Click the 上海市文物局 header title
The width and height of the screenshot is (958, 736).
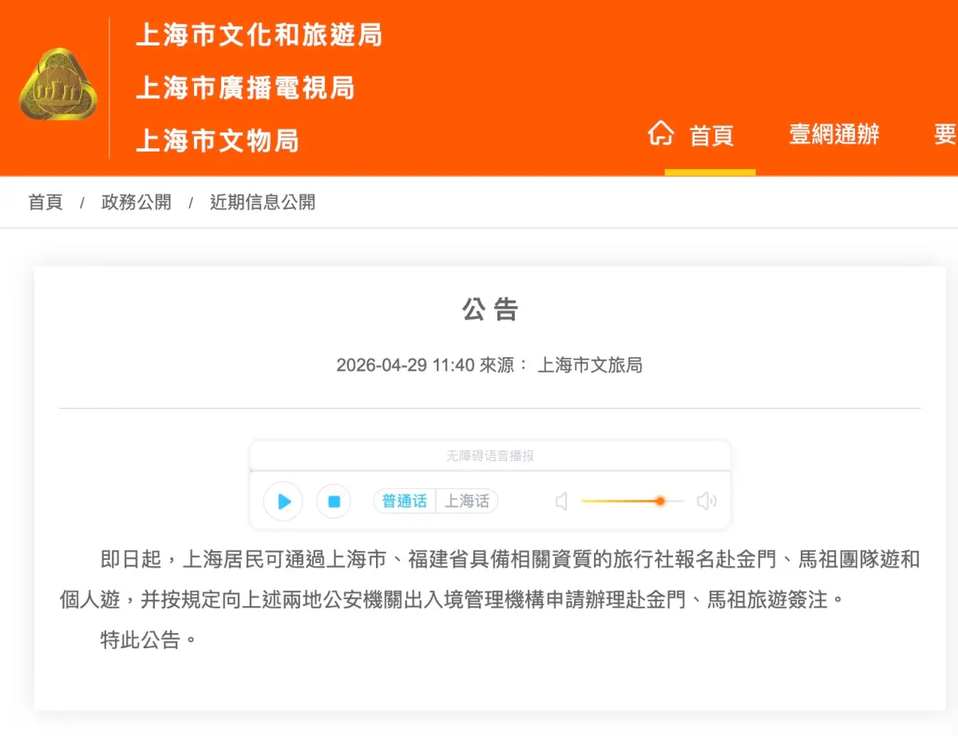click(217, 141)
